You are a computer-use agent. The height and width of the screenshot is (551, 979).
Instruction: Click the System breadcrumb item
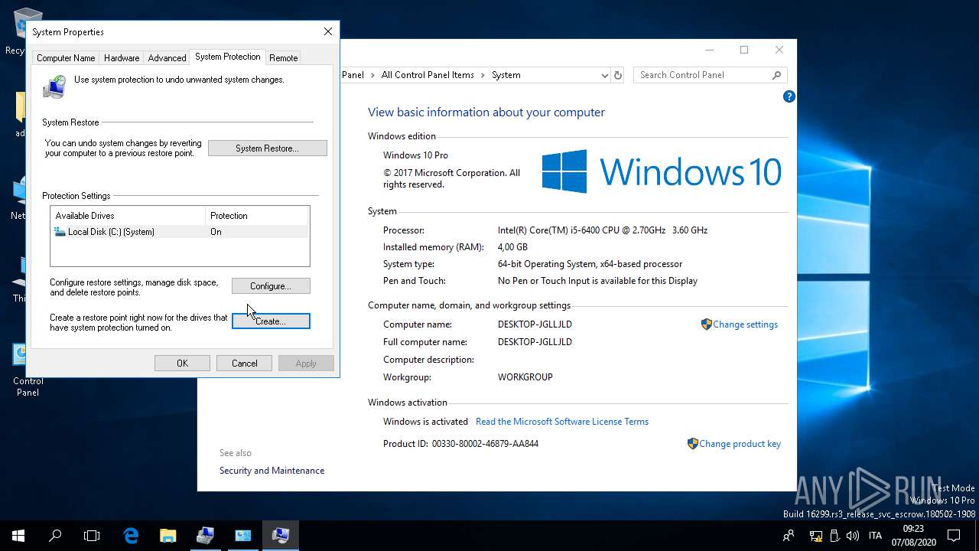[x=506, y=75]
